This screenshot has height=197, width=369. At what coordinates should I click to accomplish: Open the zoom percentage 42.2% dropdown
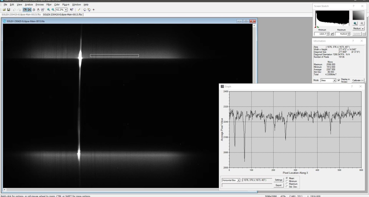[66, 10]
